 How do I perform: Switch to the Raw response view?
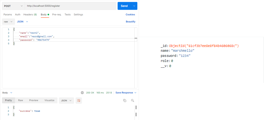click(x=21, y=100)
